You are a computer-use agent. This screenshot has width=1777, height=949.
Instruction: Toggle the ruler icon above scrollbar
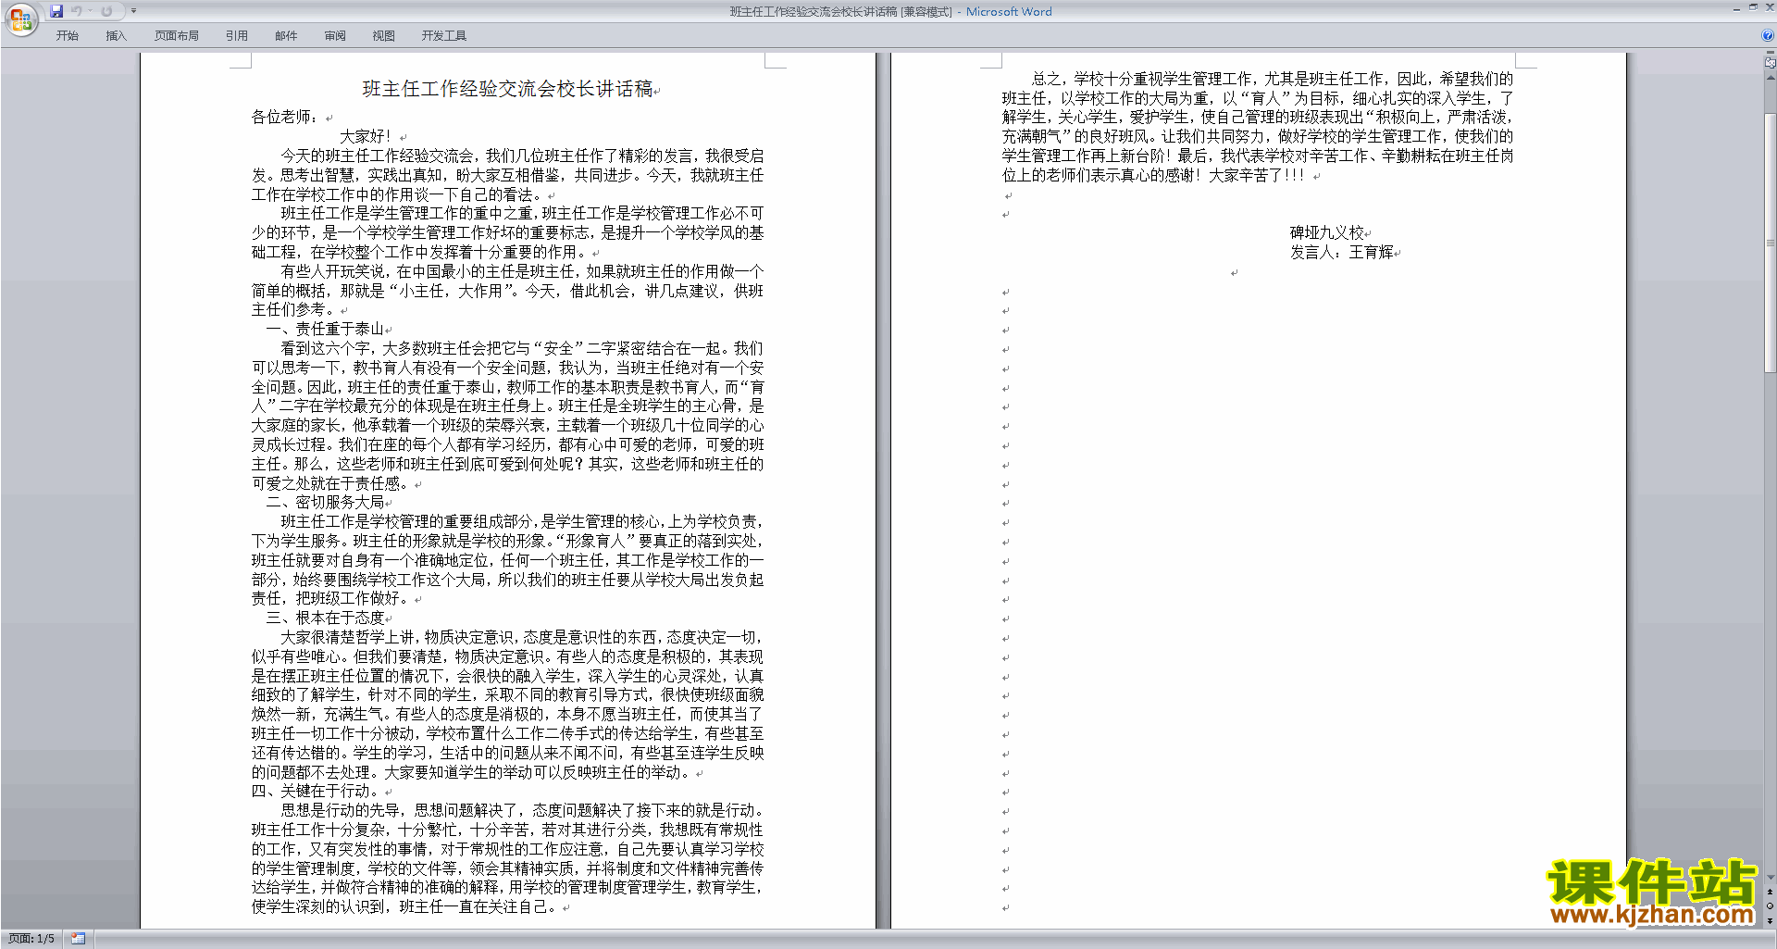click(x=1770, y=62)
